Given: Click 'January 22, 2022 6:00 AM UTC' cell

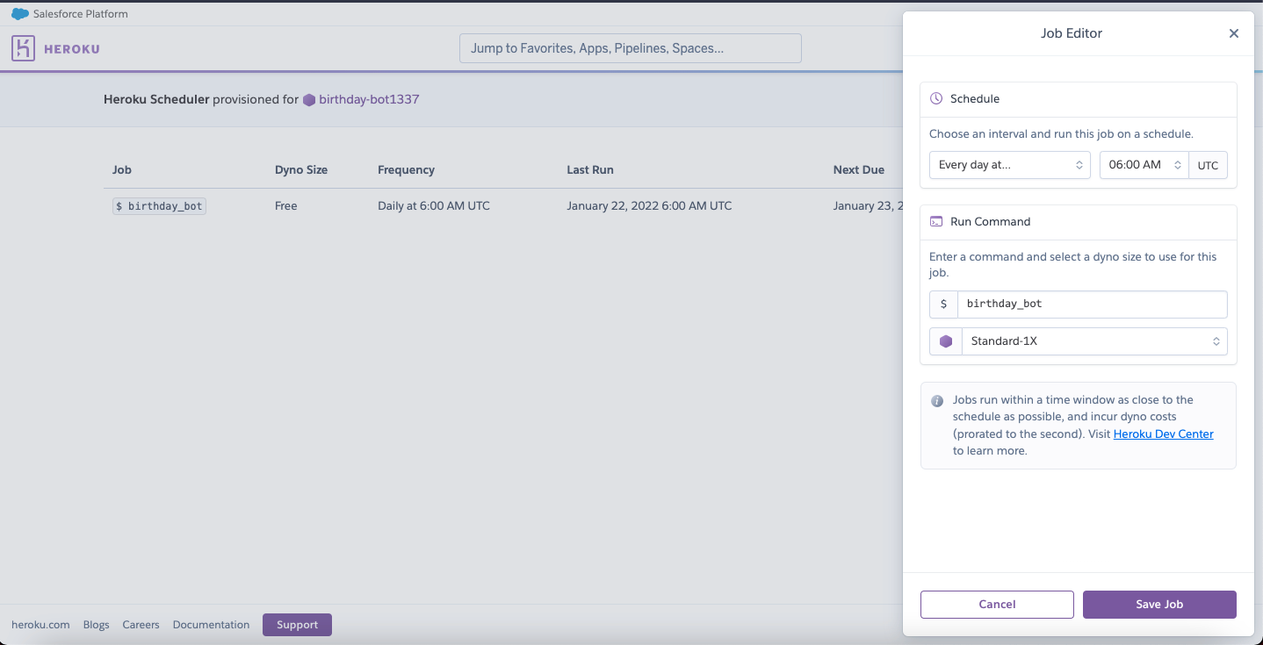Looking at the screenshot, I should pyautogui.click(x=649, y=206).
